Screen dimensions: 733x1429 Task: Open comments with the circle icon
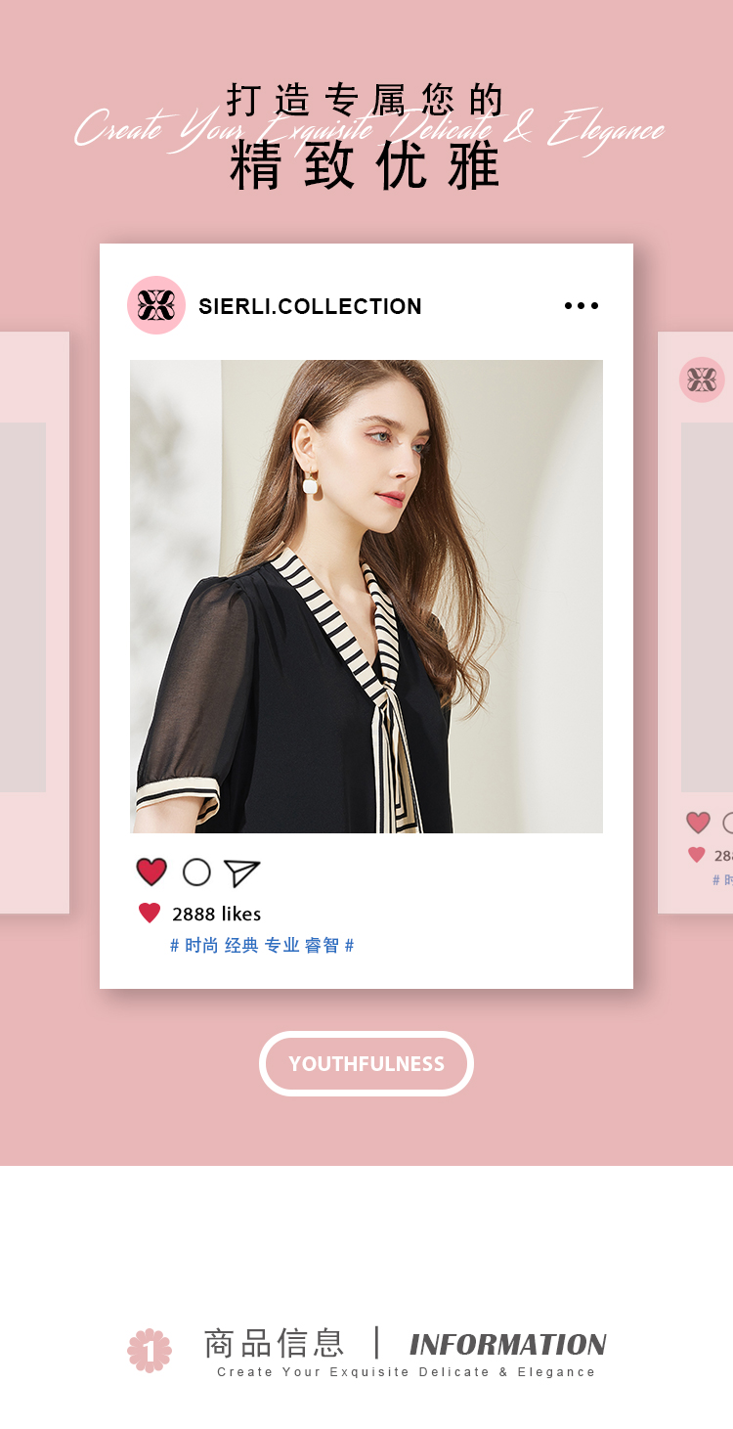[196, 872]
